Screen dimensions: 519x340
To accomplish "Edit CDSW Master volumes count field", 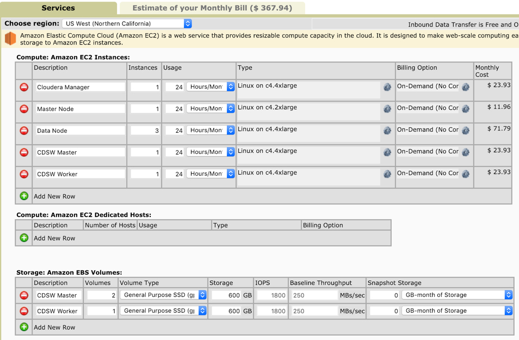I will [x=101, y=295].
